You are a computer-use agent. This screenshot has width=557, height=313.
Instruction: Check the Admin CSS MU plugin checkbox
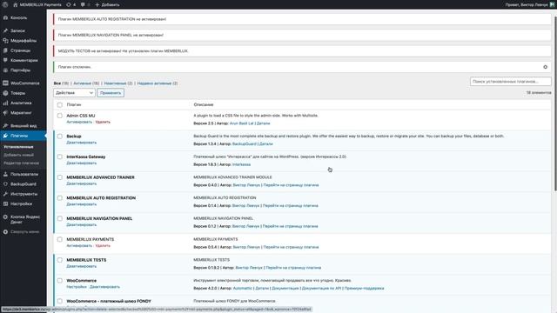(x=60, y=116)
